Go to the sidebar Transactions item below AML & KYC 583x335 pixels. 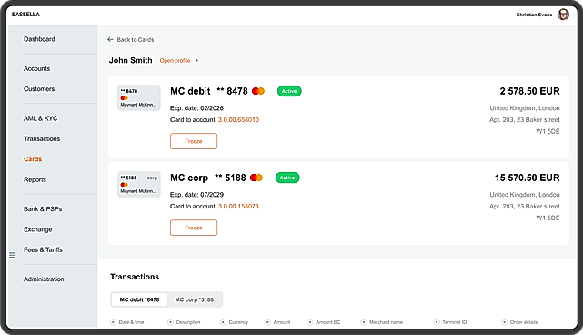coord(42,139)
